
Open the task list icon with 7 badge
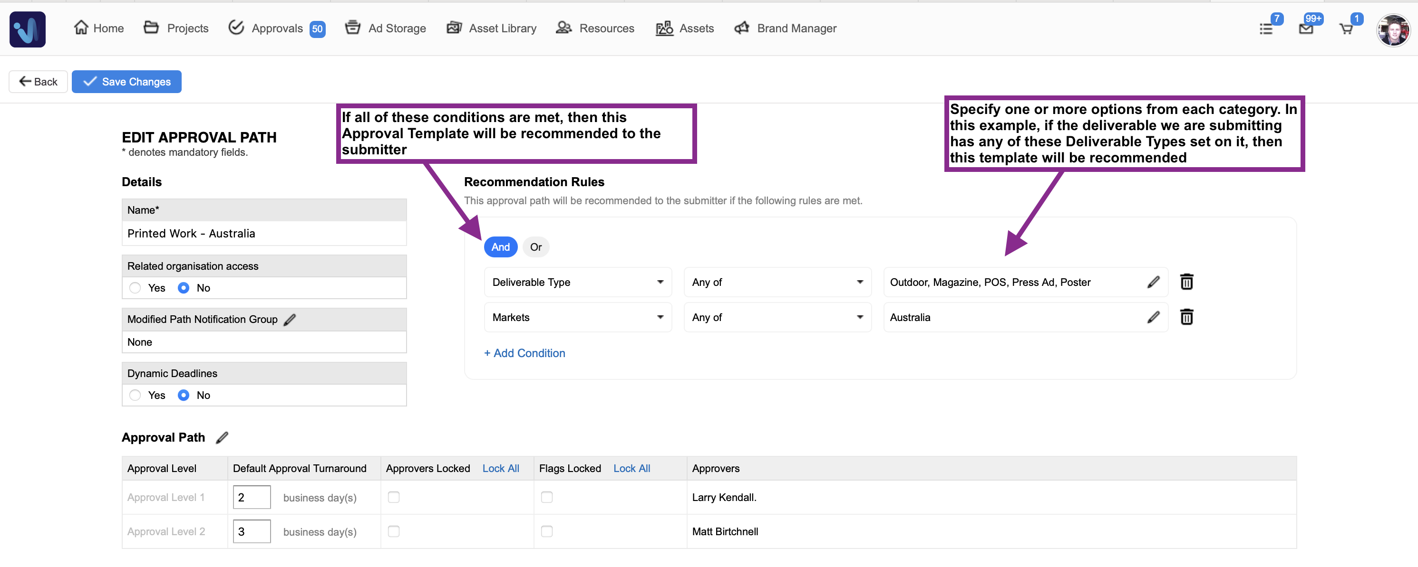1266,28
